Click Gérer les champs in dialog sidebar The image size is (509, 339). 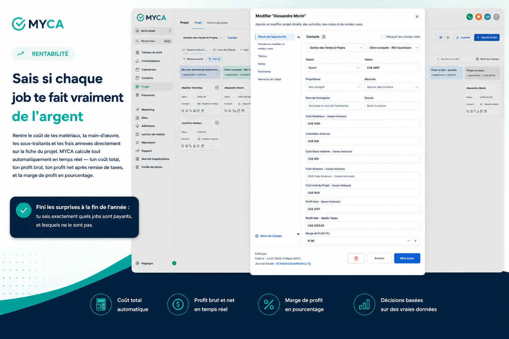[268, 236]
